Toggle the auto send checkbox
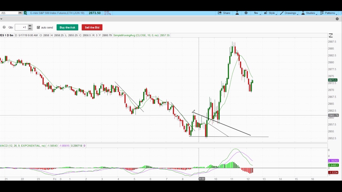This screenshot has width=342, height=192. click(x=38, y=27)
